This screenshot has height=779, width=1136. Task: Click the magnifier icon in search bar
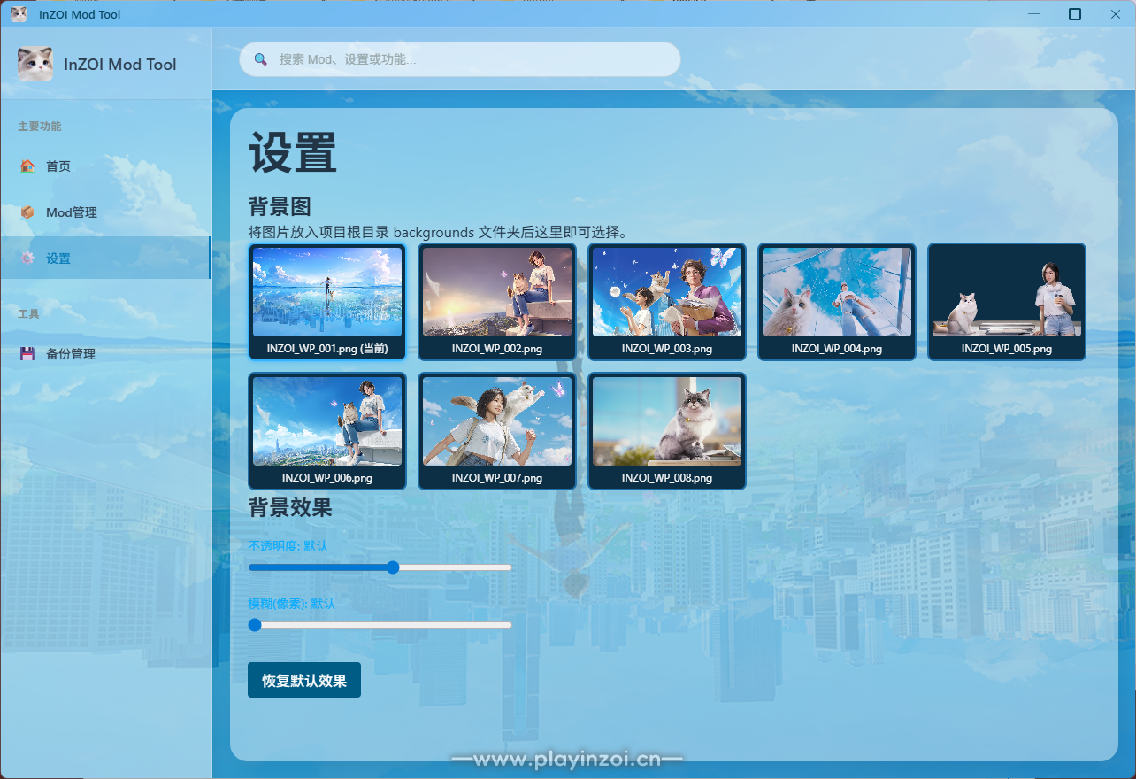261,59
